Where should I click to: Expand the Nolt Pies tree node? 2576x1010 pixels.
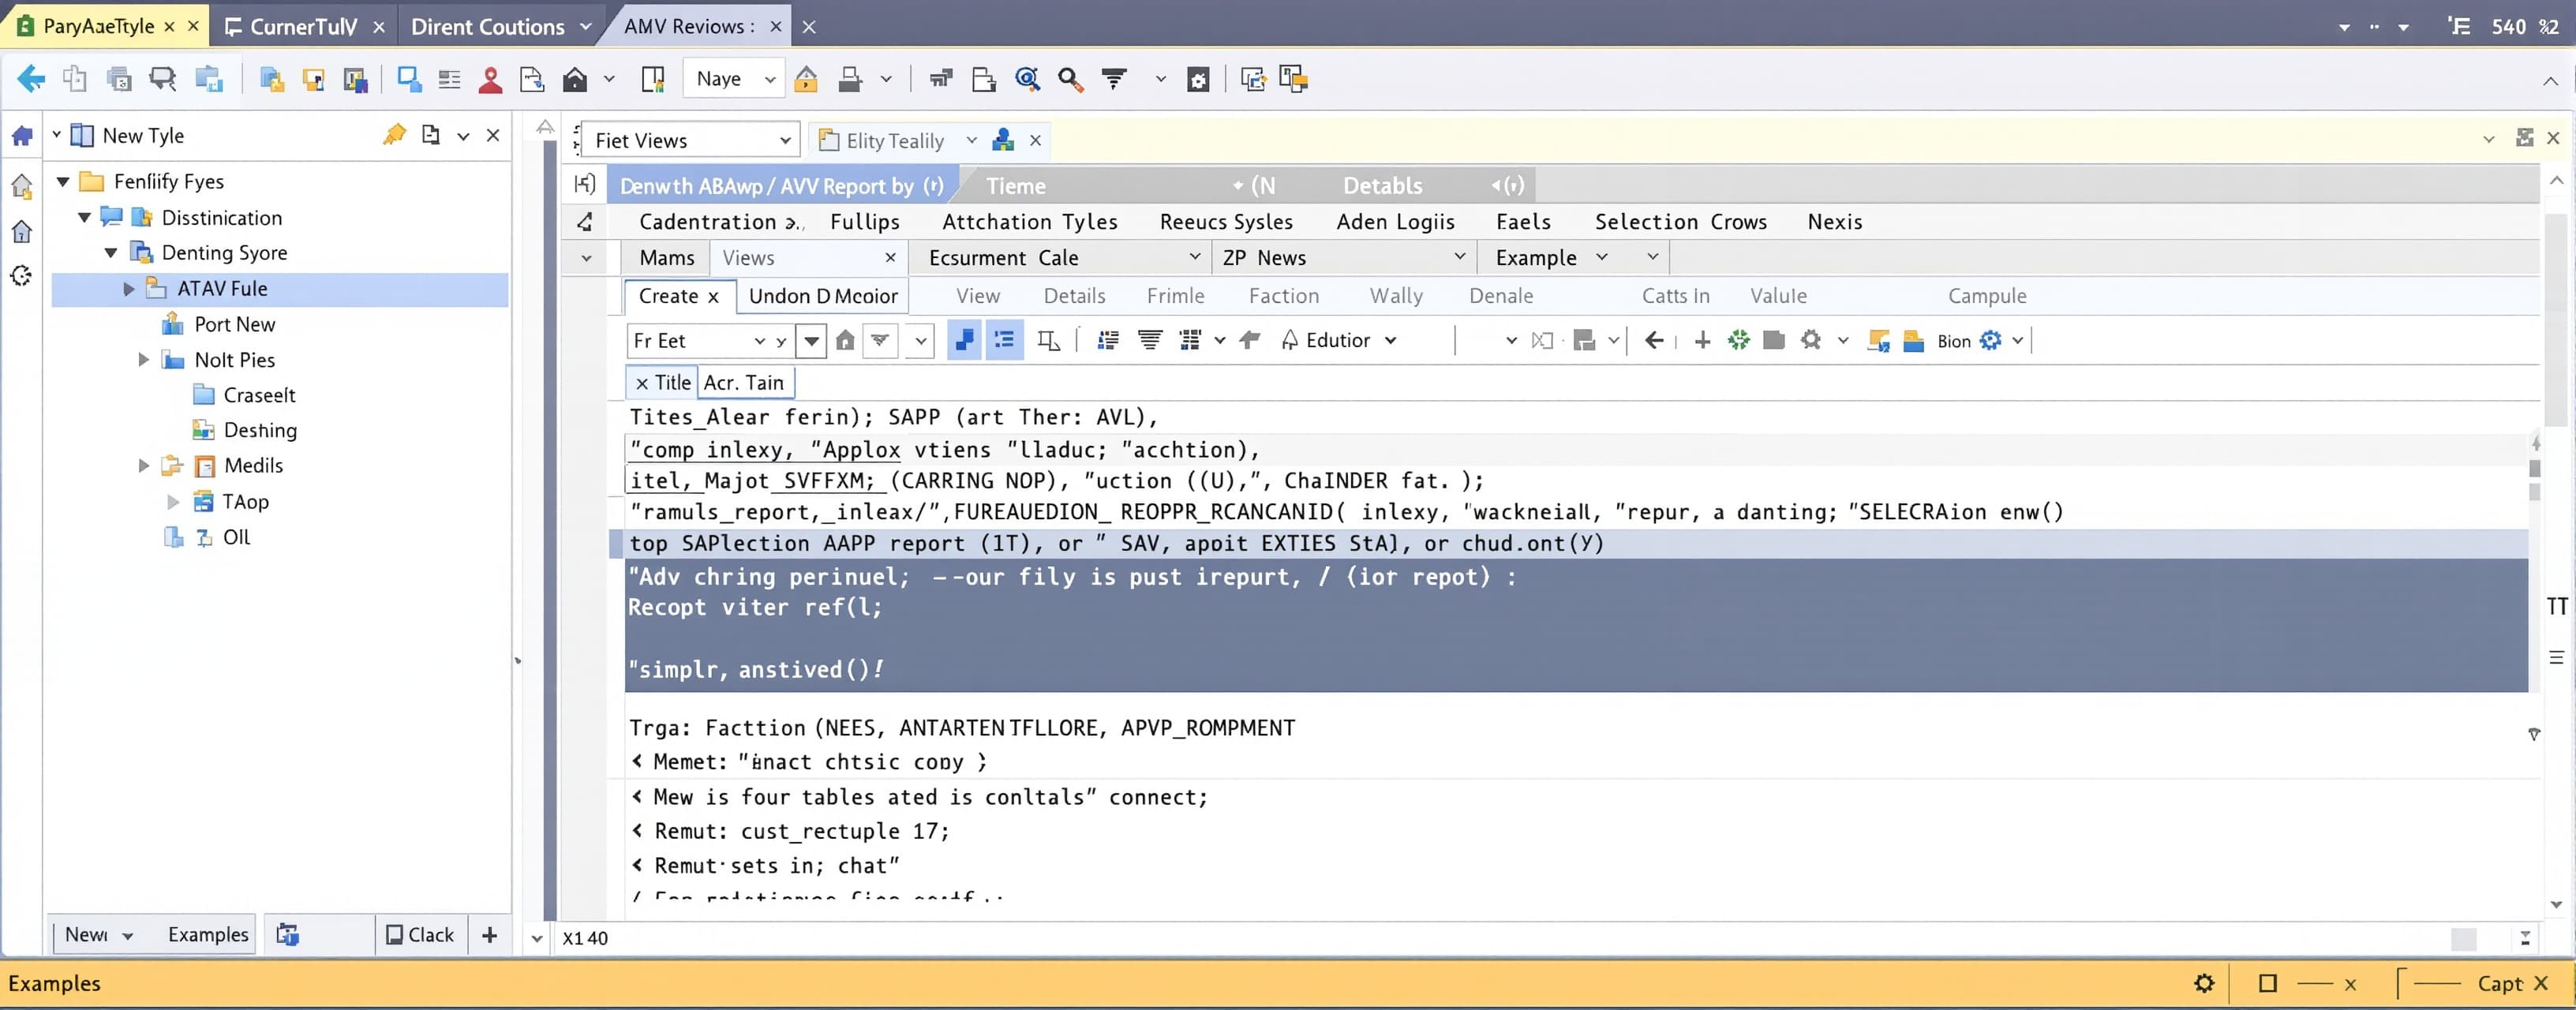pyautogui.click(x=143, y=359)
